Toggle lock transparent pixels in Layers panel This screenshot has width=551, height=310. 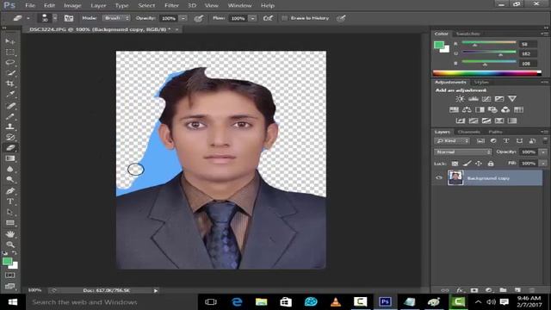point(455,164)
